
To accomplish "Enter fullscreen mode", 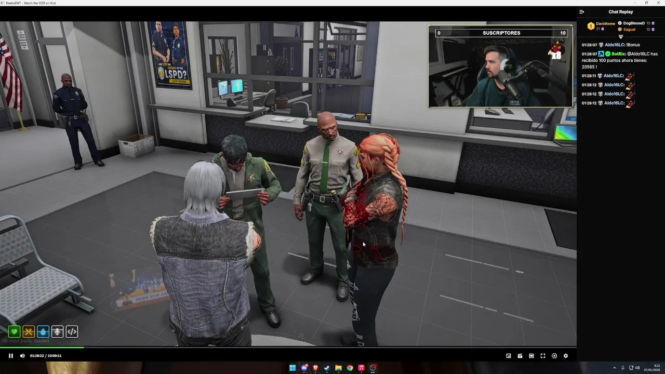I will (543, 356).
